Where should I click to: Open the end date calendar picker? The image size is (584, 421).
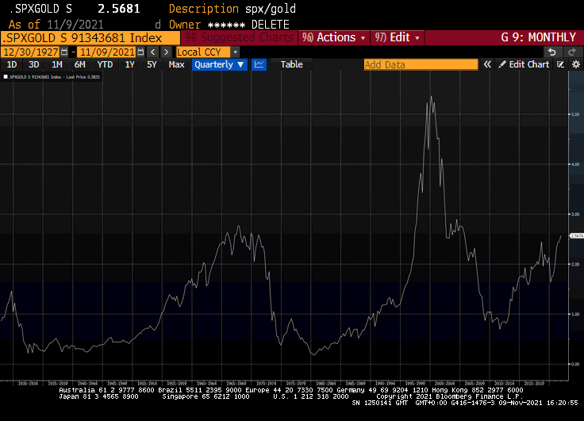click(140, 52)
